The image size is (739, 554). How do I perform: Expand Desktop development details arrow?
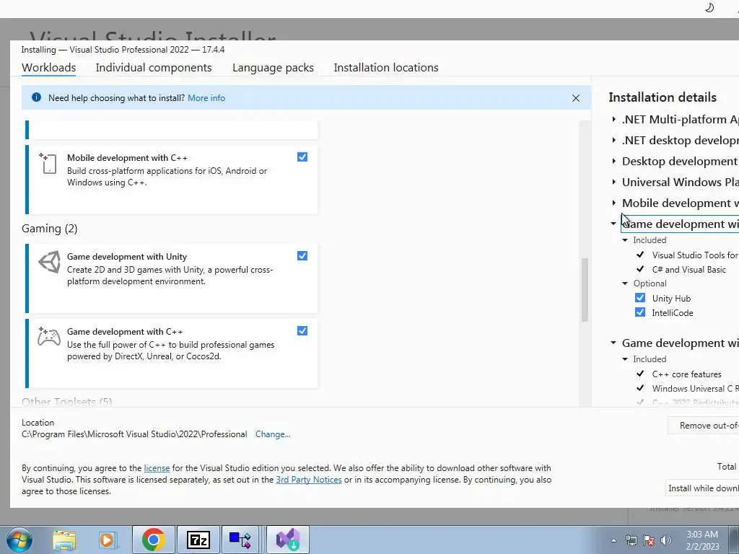[x=613, y=161]
